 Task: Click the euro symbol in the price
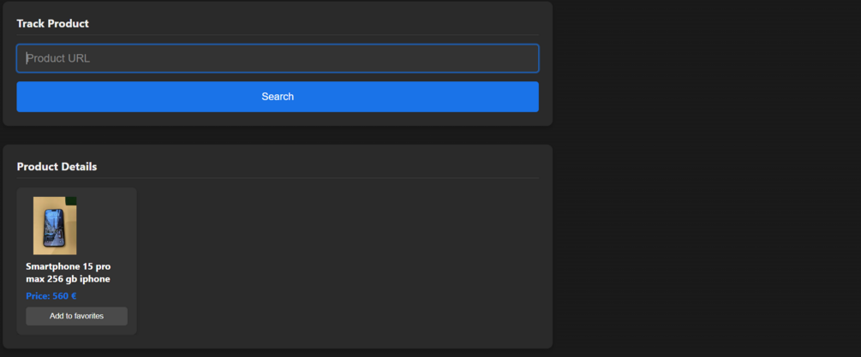[x=74, y=296]
